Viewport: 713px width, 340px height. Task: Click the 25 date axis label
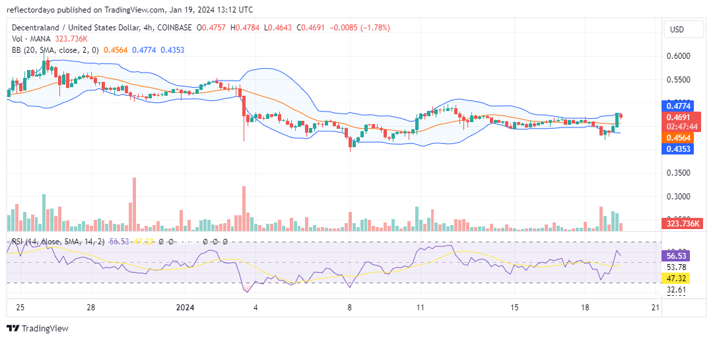pos(20,308)
